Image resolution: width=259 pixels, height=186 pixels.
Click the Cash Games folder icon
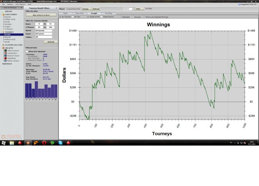(x=3, y=14)
